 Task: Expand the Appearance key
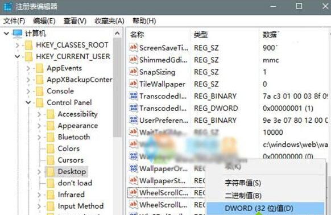pyautogui.click(x=39, y=126)
